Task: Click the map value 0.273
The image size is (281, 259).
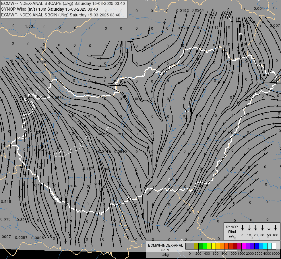Action: (x=183, y=28)
